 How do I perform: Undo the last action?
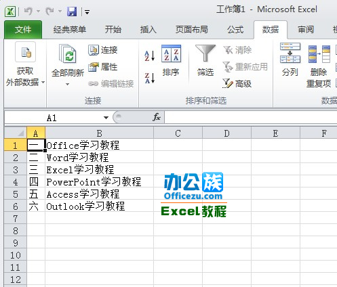pyautogui.click(x=28, y=11)
